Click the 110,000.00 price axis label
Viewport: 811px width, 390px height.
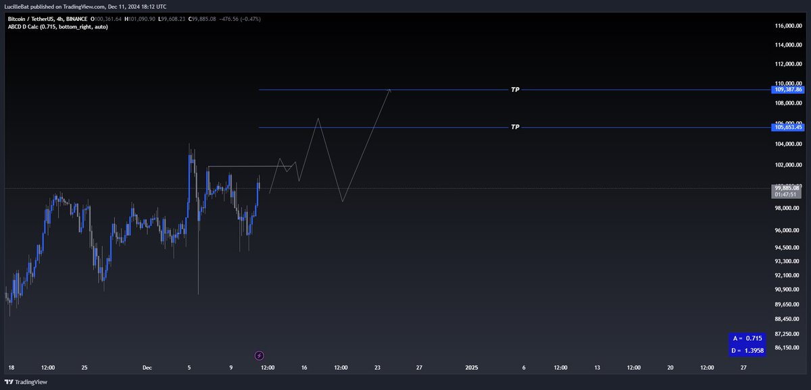789,84
